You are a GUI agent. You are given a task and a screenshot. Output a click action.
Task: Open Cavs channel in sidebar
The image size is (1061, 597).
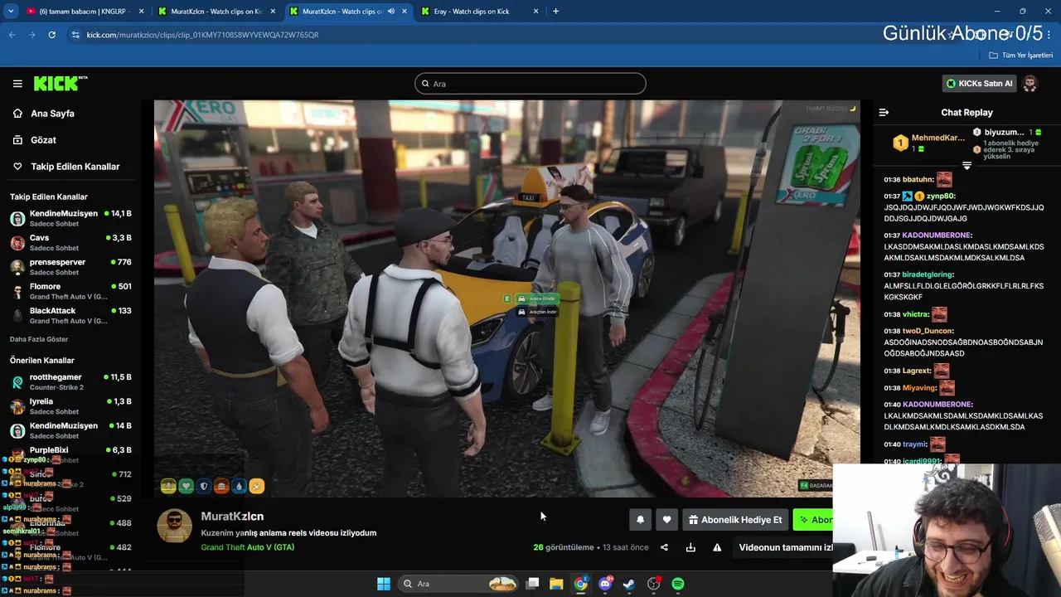[70, 242]
